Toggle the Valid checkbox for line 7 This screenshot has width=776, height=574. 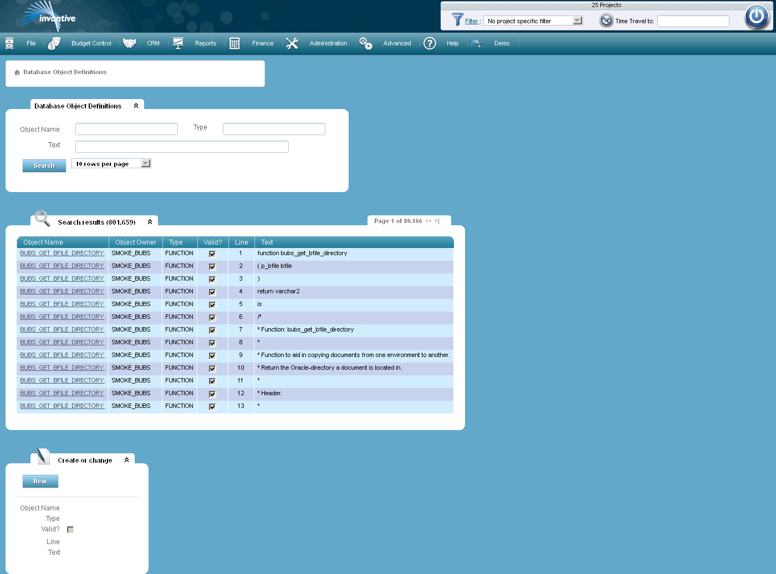[212, 330]
